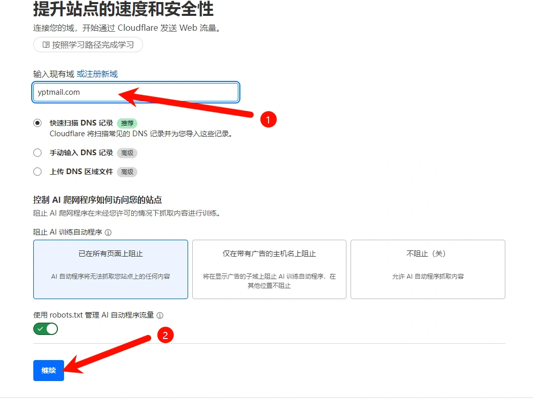Toggle the robots.txt AI traffic switch
The image size is (533, 400).
point(46,329)
